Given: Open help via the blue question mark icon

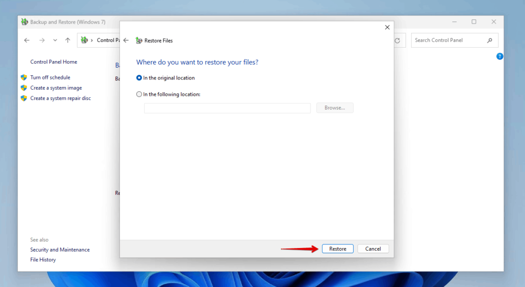Looking at the screenshot, I should tap(500, 56).
